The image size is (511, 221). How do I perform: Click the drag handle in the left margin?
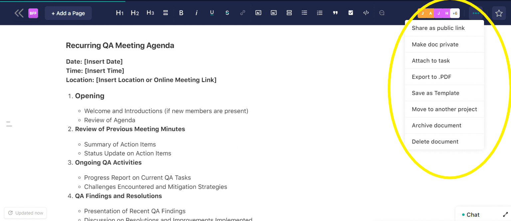[9, 124]
